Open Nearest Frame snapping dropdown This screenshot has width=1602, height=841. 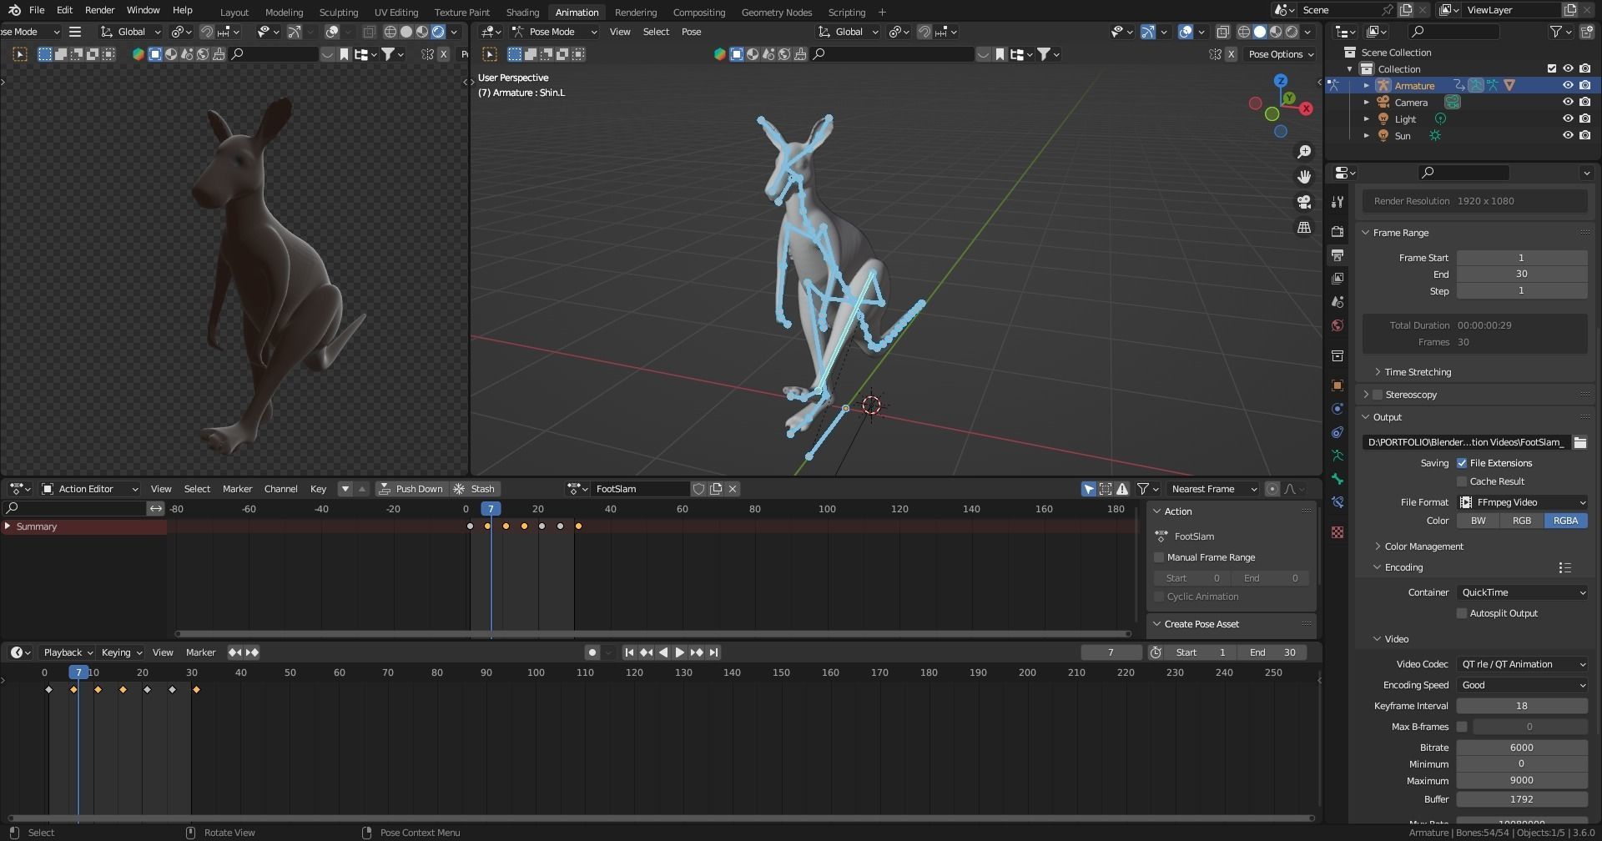1213,489
